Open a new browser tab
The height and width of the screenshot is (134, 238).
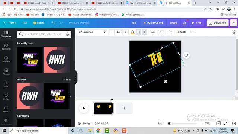point(195,3)
